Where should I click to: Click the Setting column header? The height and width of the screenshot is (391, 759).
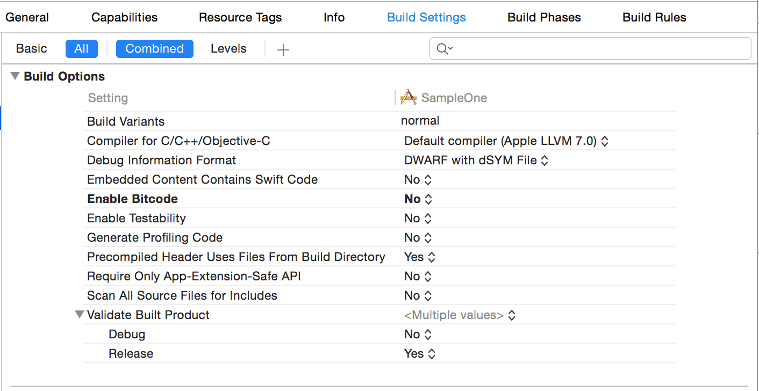(108, 98)
